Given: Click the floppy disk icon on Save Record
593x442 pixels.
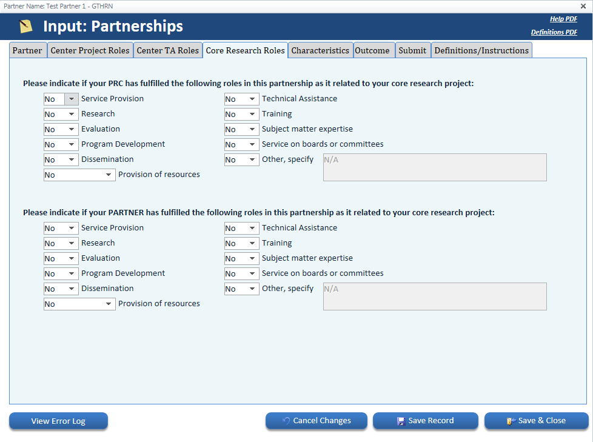Looking at the screenshot, I should point(401,421).
